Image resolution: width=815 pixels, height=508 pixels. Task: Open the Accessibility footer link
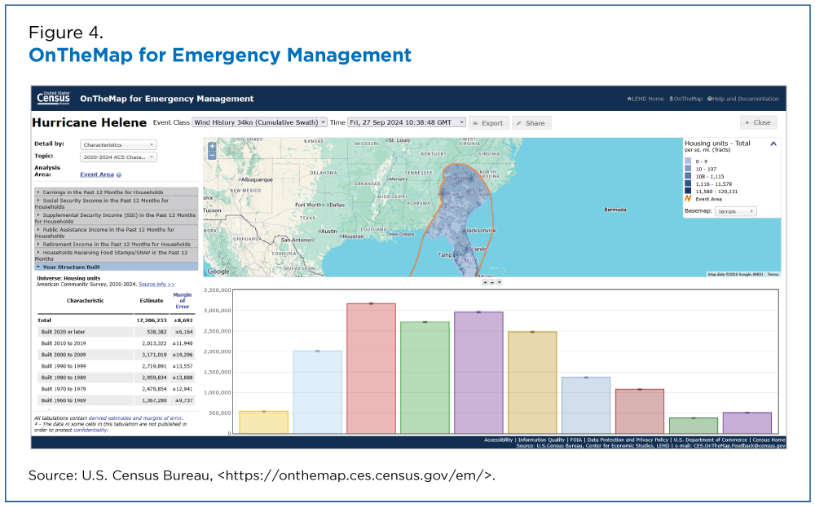click(498, 440)
